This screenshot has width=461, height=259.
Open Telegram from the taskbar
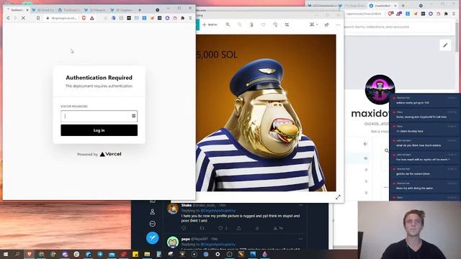coord(100,254)
